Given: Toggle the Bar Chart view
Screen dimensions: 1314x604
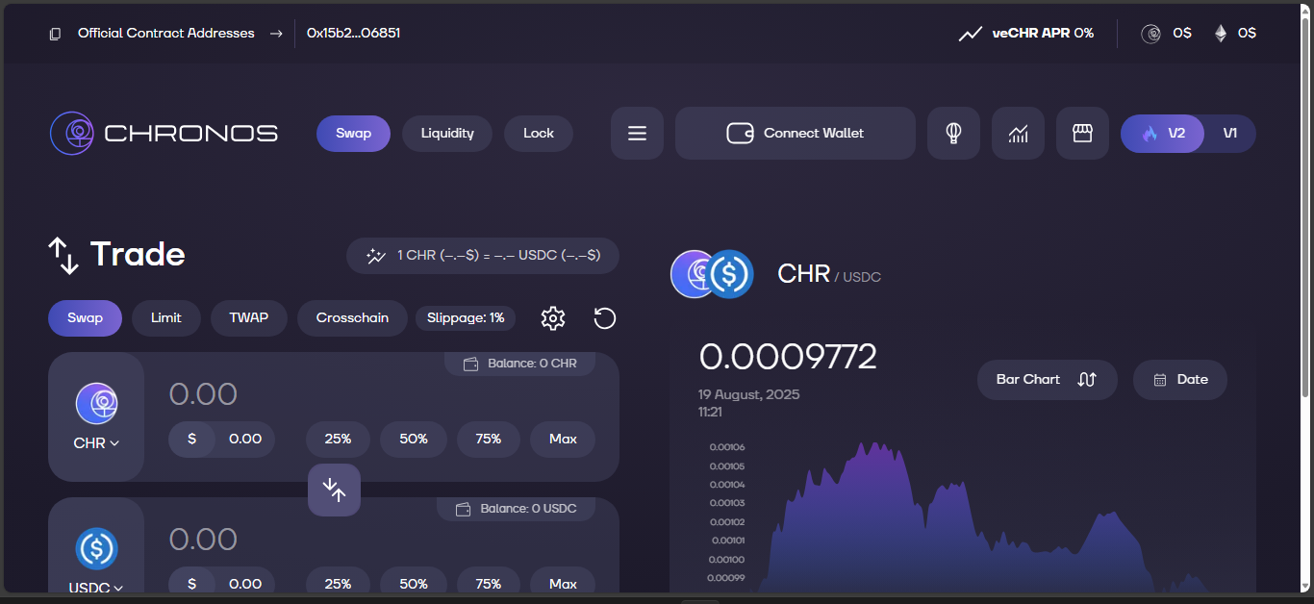Looking at the screenshot, I should (x=1047, y=380).
